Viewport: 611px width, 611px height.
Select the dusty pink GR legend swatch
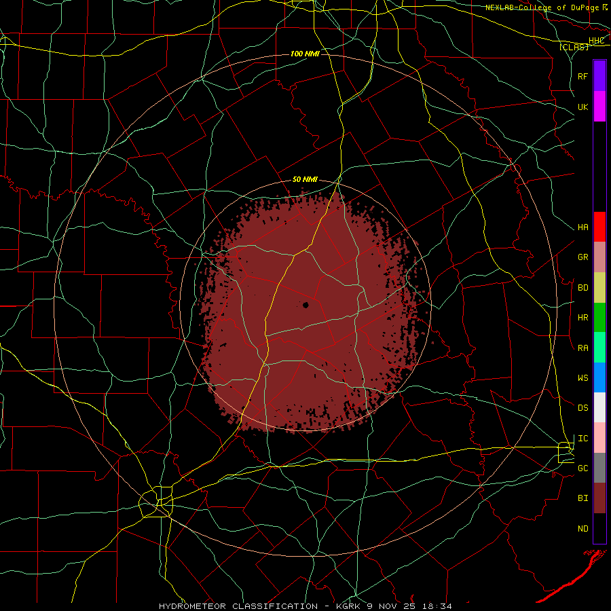pyautogui.click(x=599, y=257)
